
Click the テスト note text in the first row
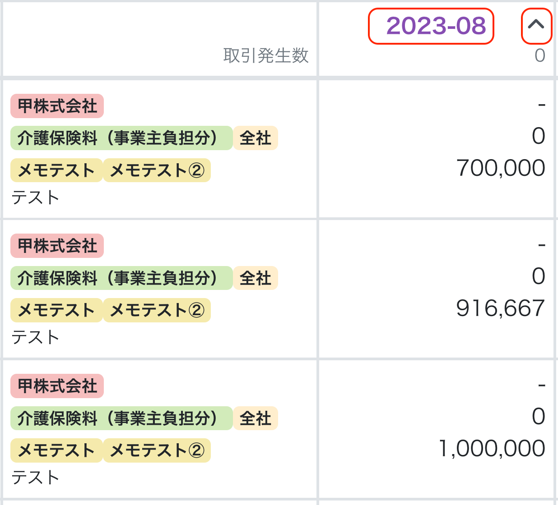pos(35,197)
